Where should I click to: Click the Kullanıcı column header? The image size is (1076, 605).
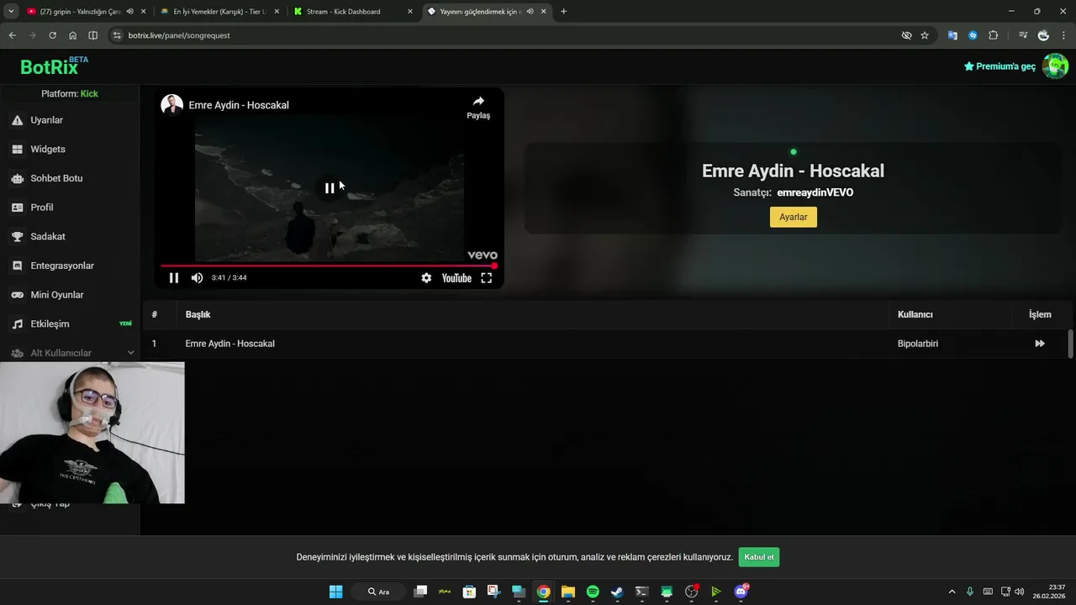(915, 314)
